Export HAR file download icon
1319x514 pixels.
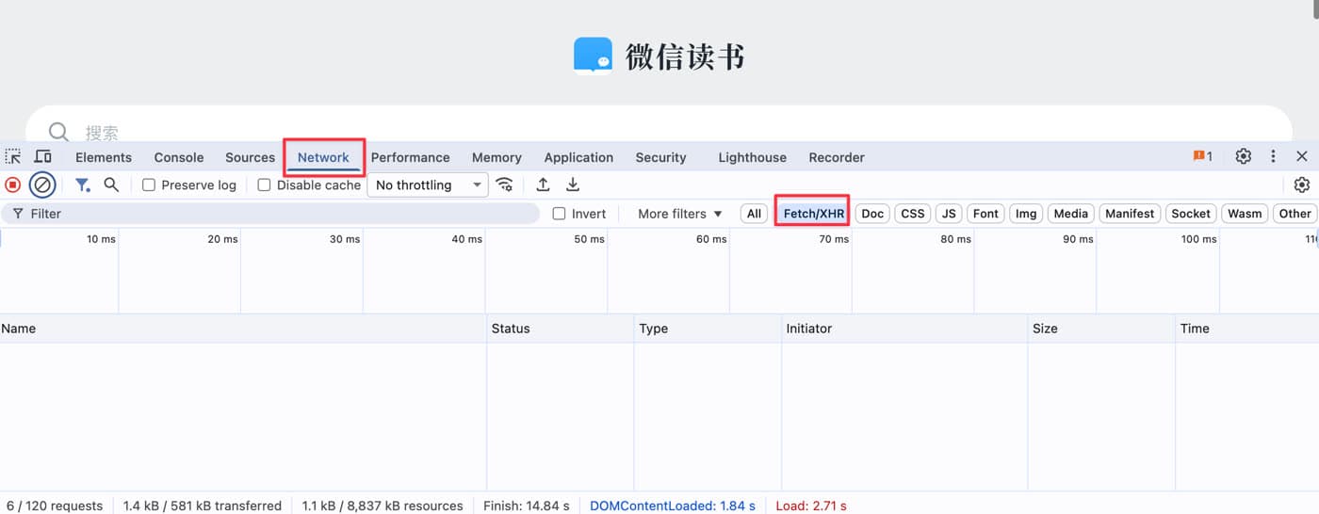pyautogui.click(x=572, y=185)
